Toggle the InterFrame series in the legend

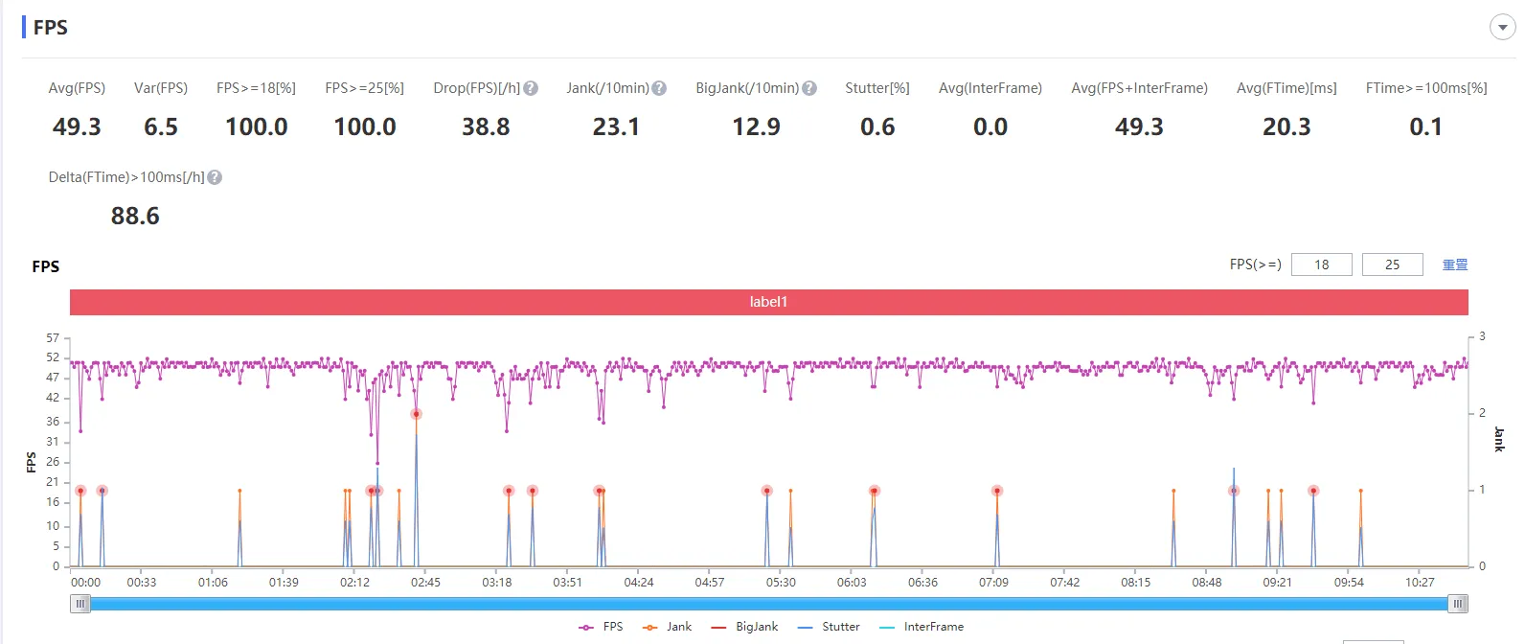[922, 627]
